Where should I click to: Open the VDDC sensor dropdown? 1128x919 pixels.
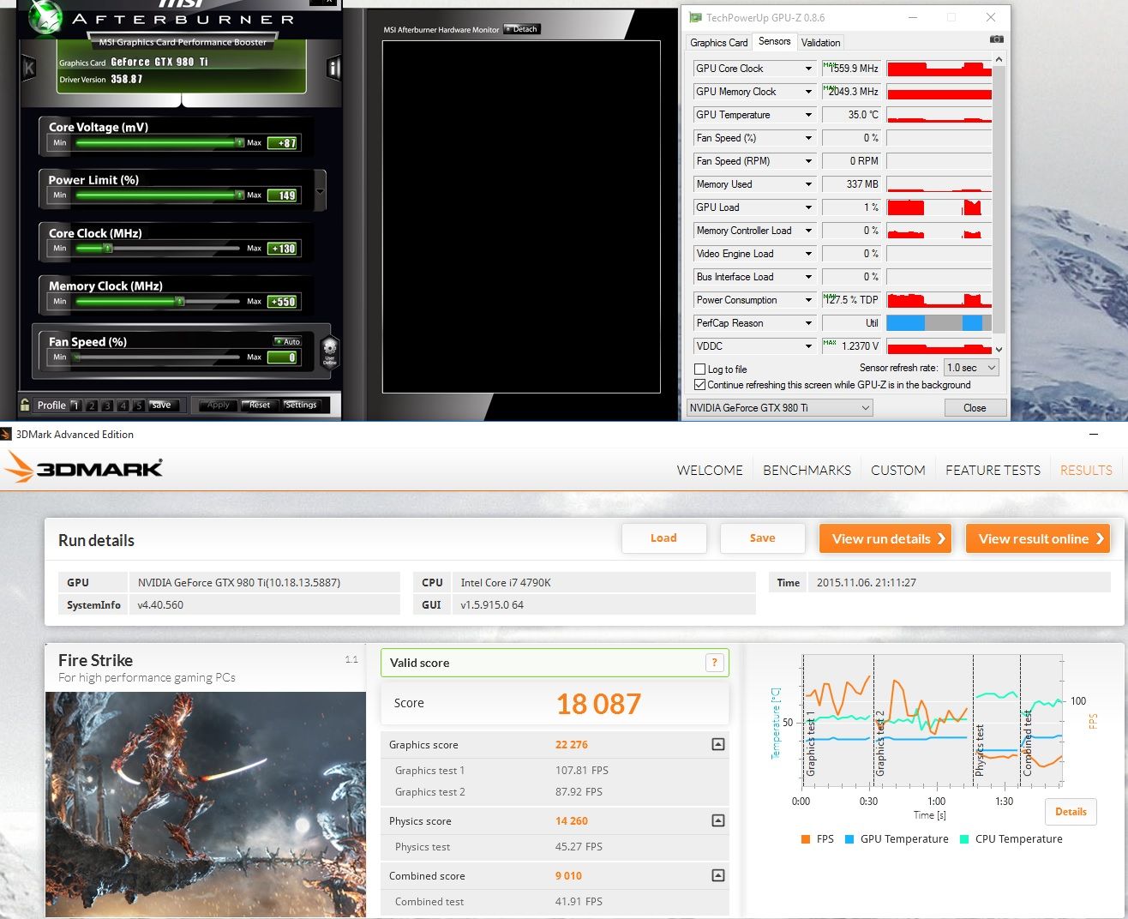pyautogui.click(x=807, y=346)
